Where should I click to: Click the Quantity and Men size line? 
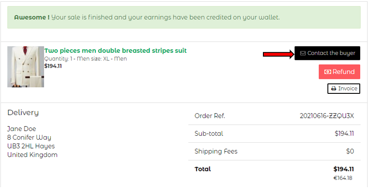point(85,58)
